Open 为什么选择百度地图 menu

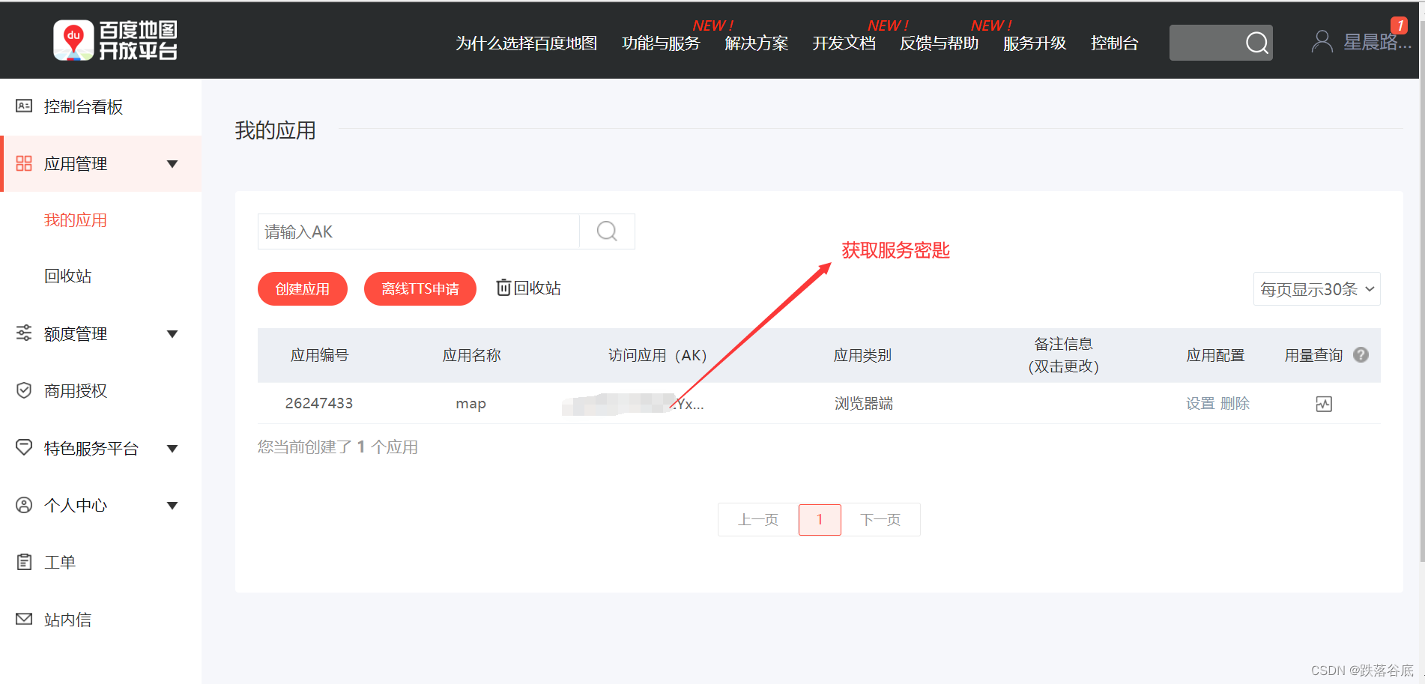point(526,43)
